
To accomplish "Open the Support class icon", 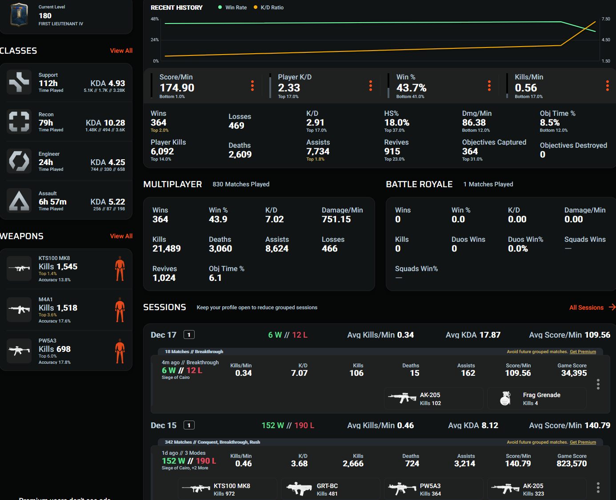I will 19,82.
